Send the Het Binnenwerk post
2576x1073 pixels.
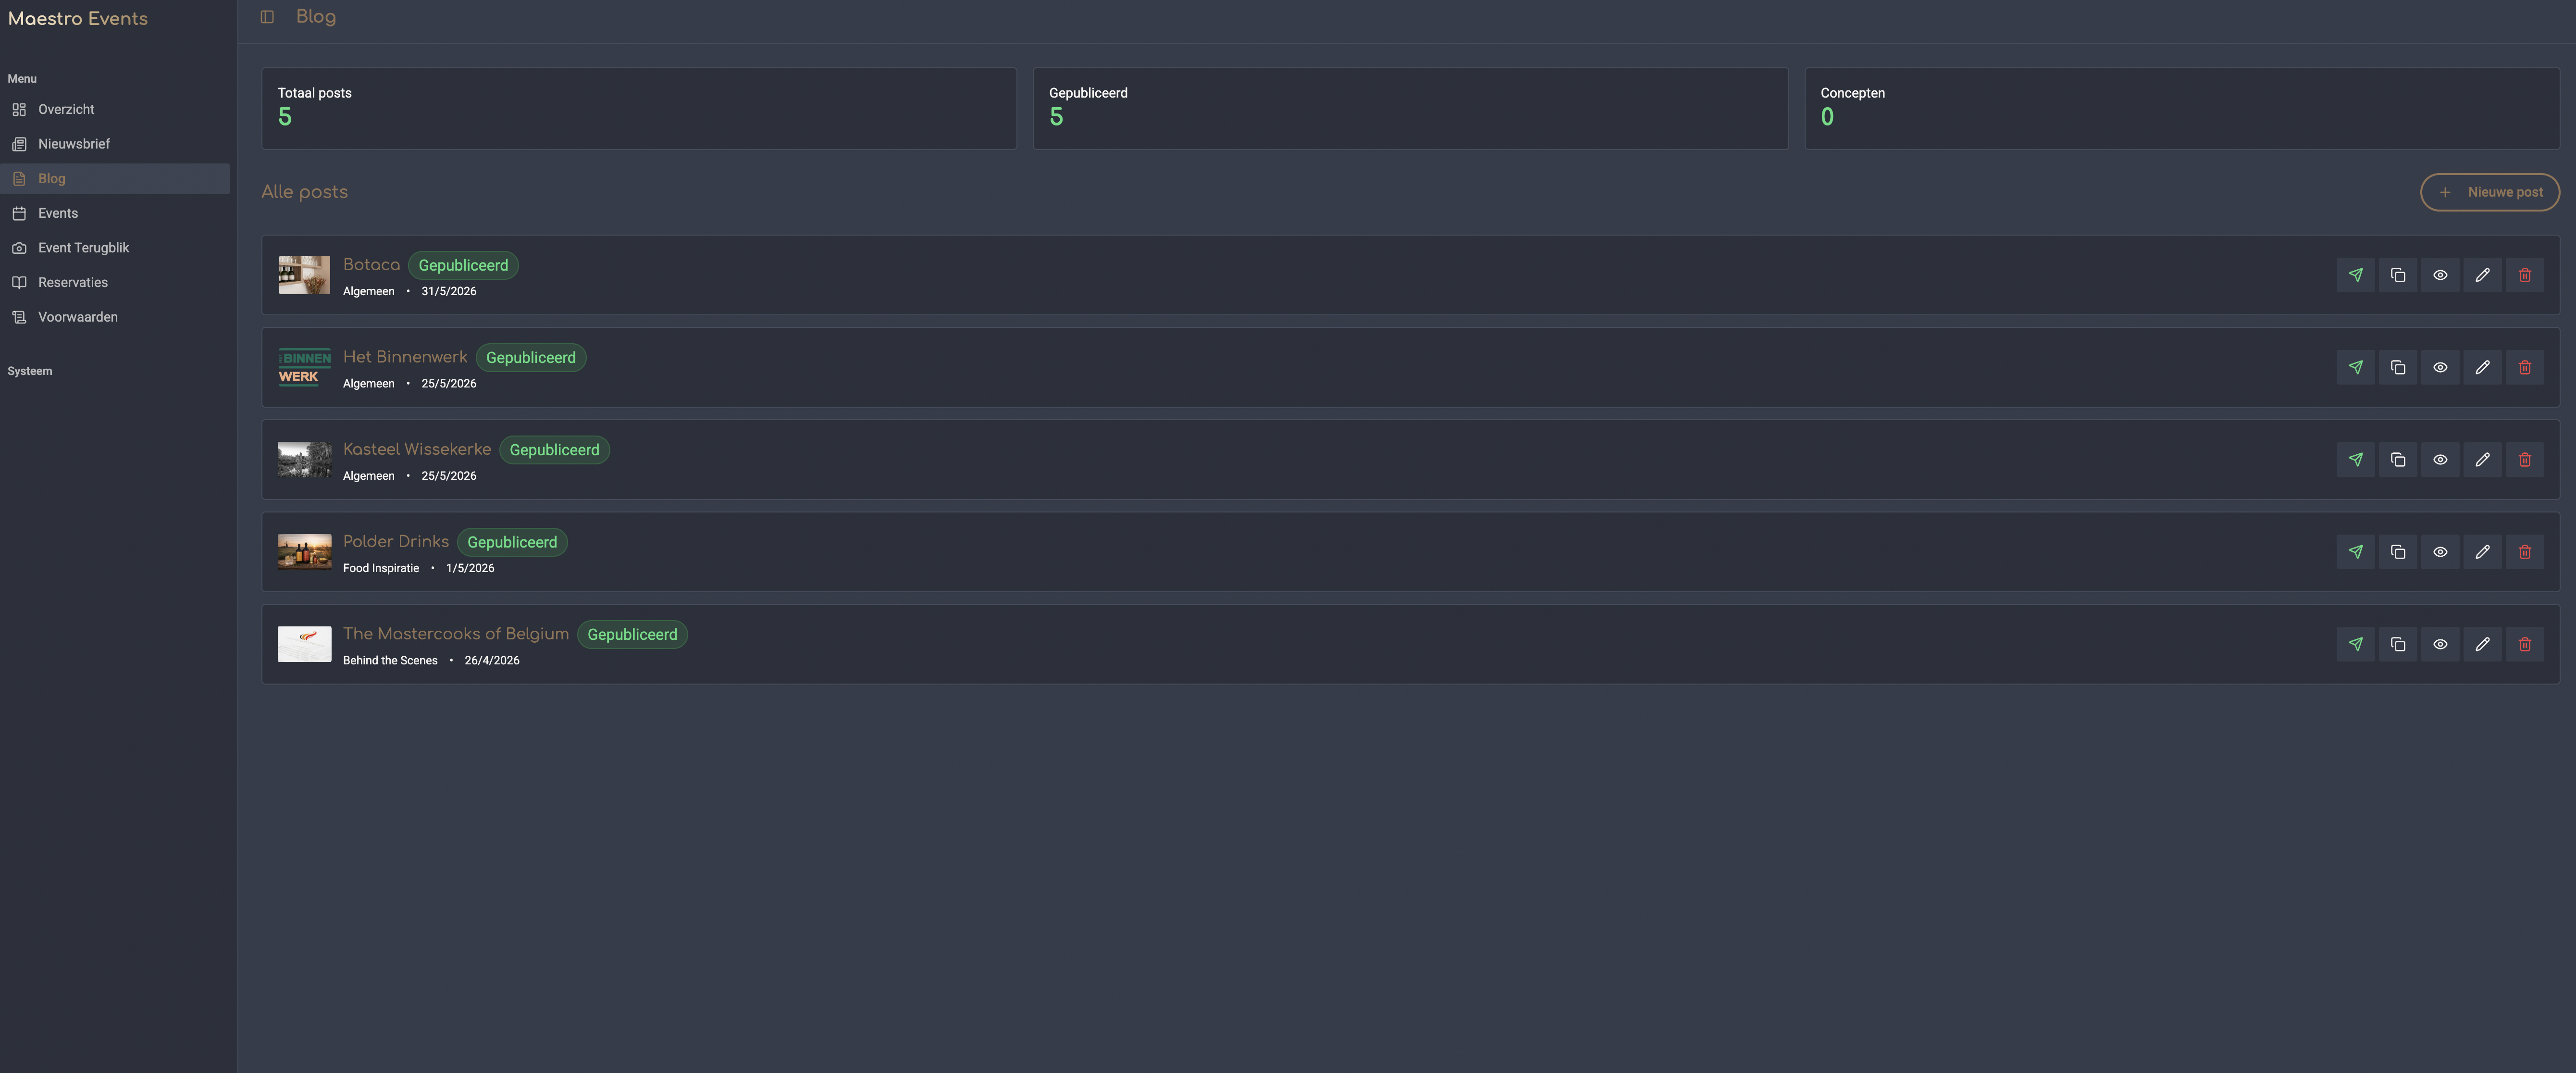pyautogui.click(x=2356, y=367)
